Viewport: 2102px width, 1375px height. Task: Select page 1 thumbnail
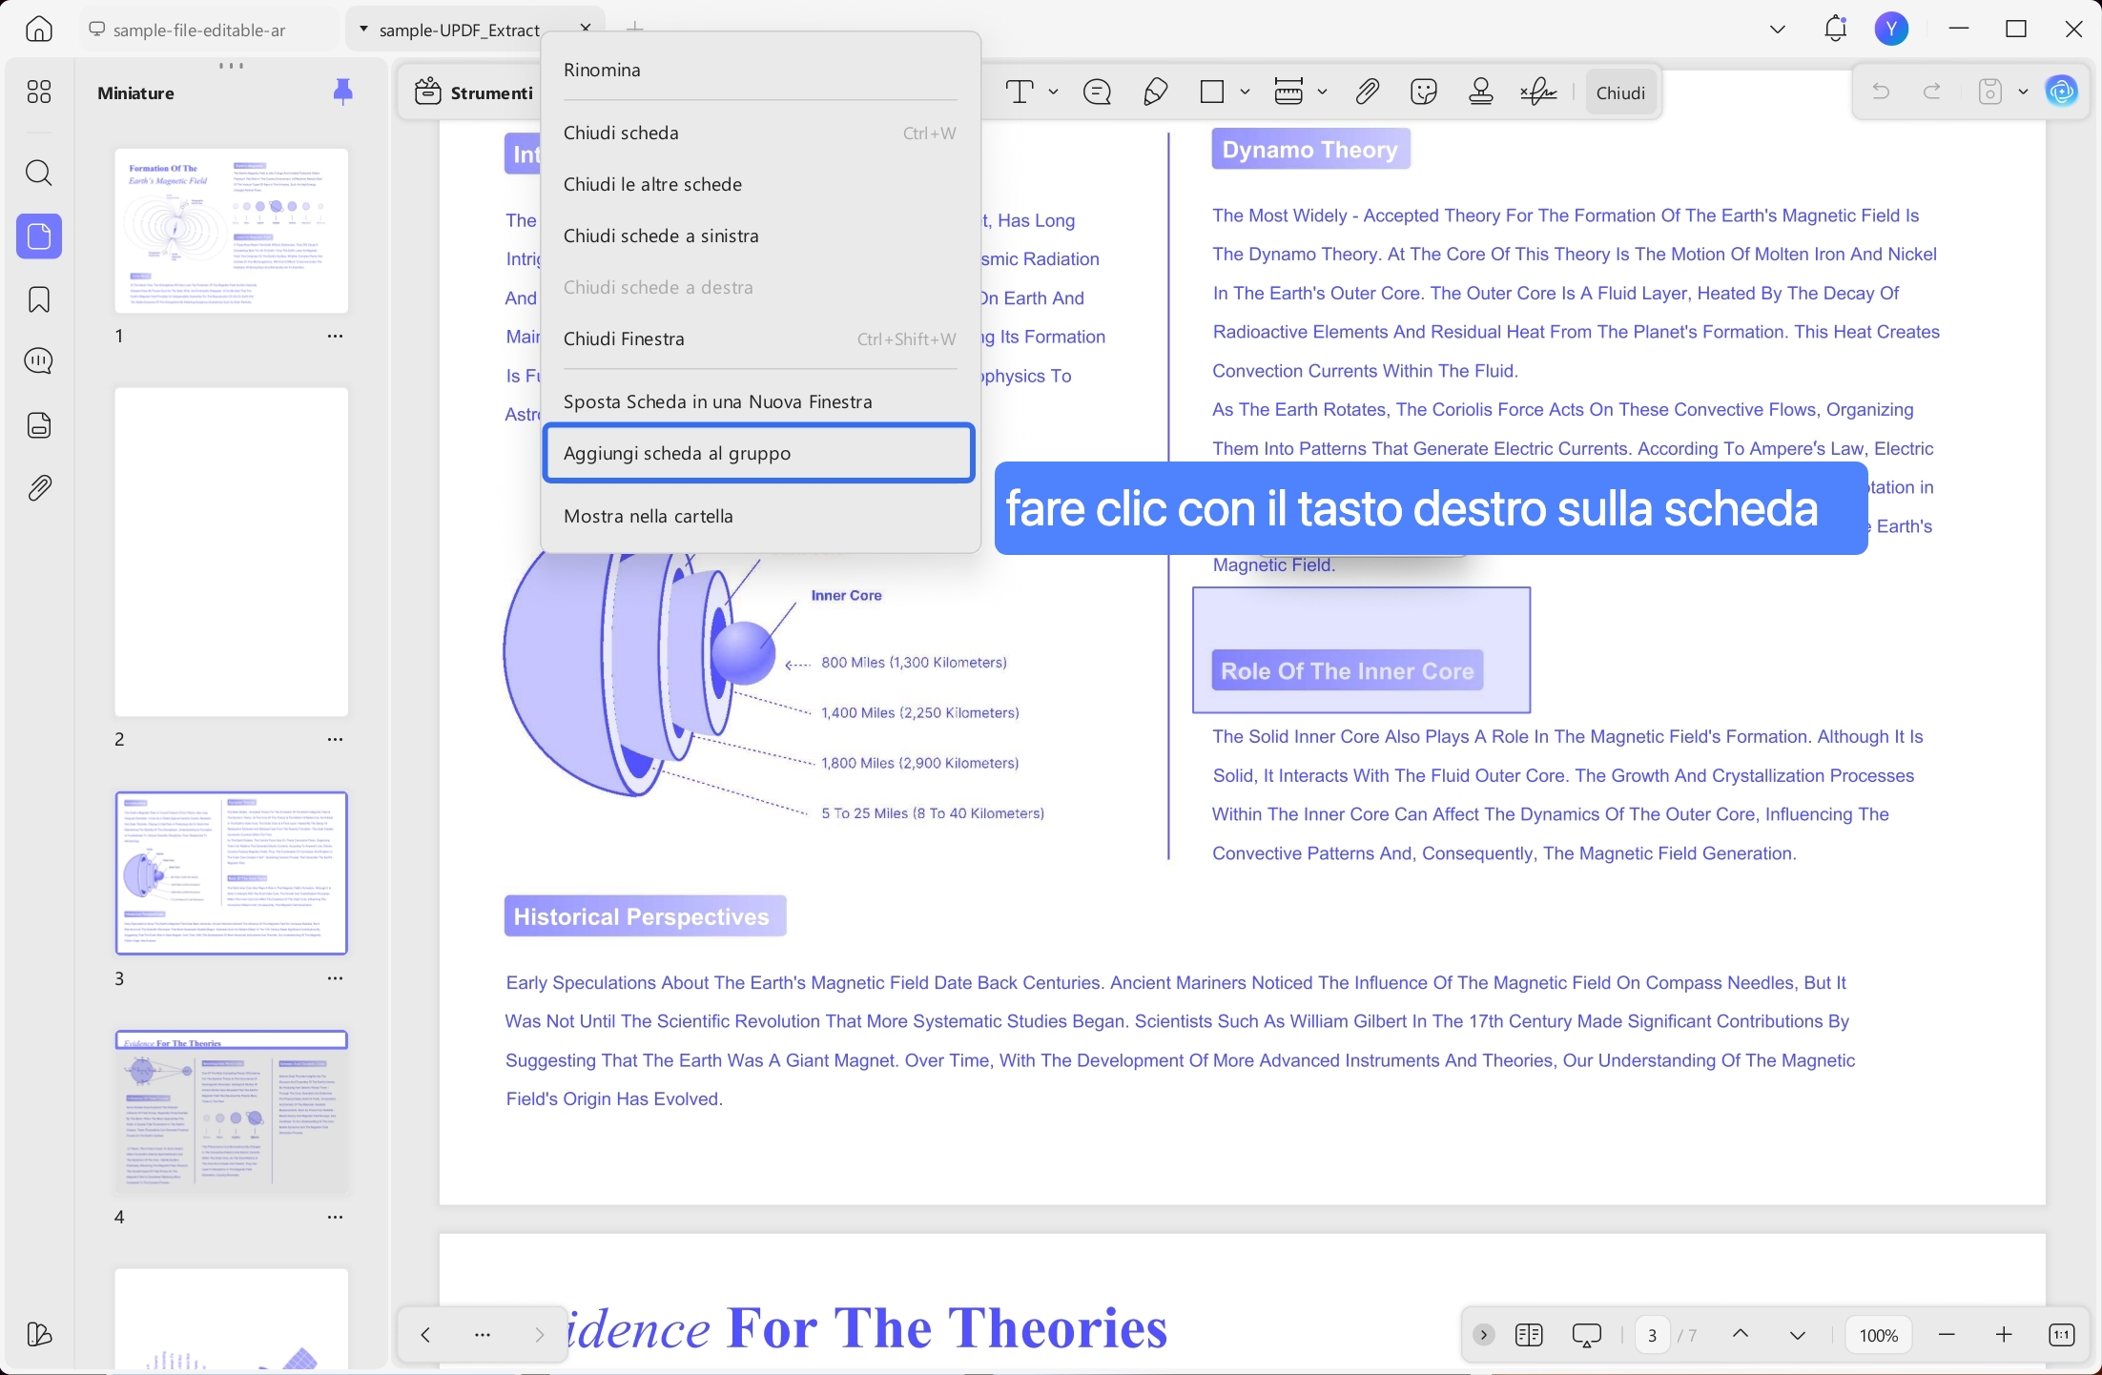click(x=232, y=231)
